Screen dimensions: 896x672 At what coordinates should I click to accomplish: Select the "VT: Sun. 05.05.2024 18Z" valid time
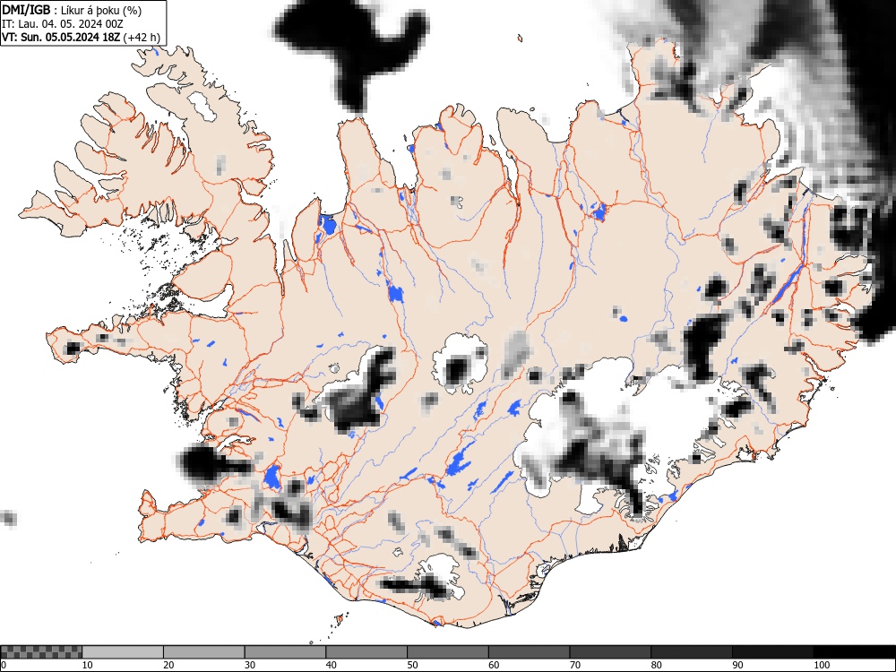[61, 38]
